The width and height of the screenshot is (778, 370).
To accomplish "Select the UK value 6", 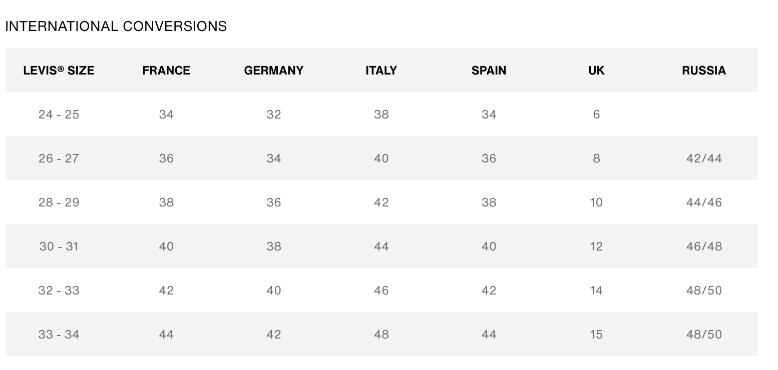I will pos(596,114).
